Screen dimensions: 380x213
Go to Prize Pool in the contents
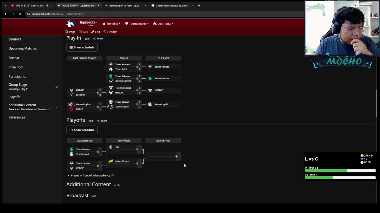(16, 67)
